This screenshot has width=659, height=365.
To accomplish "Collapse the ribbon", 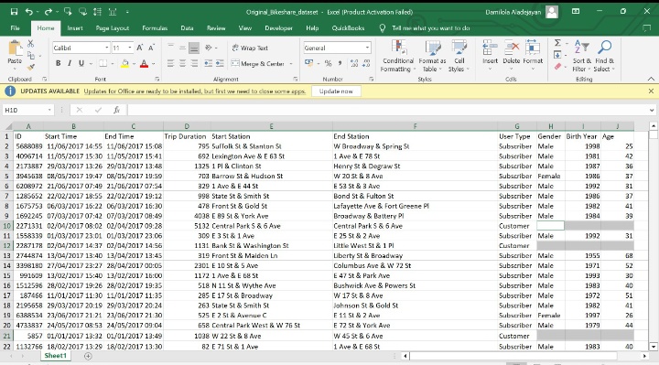I will (651, 79).
